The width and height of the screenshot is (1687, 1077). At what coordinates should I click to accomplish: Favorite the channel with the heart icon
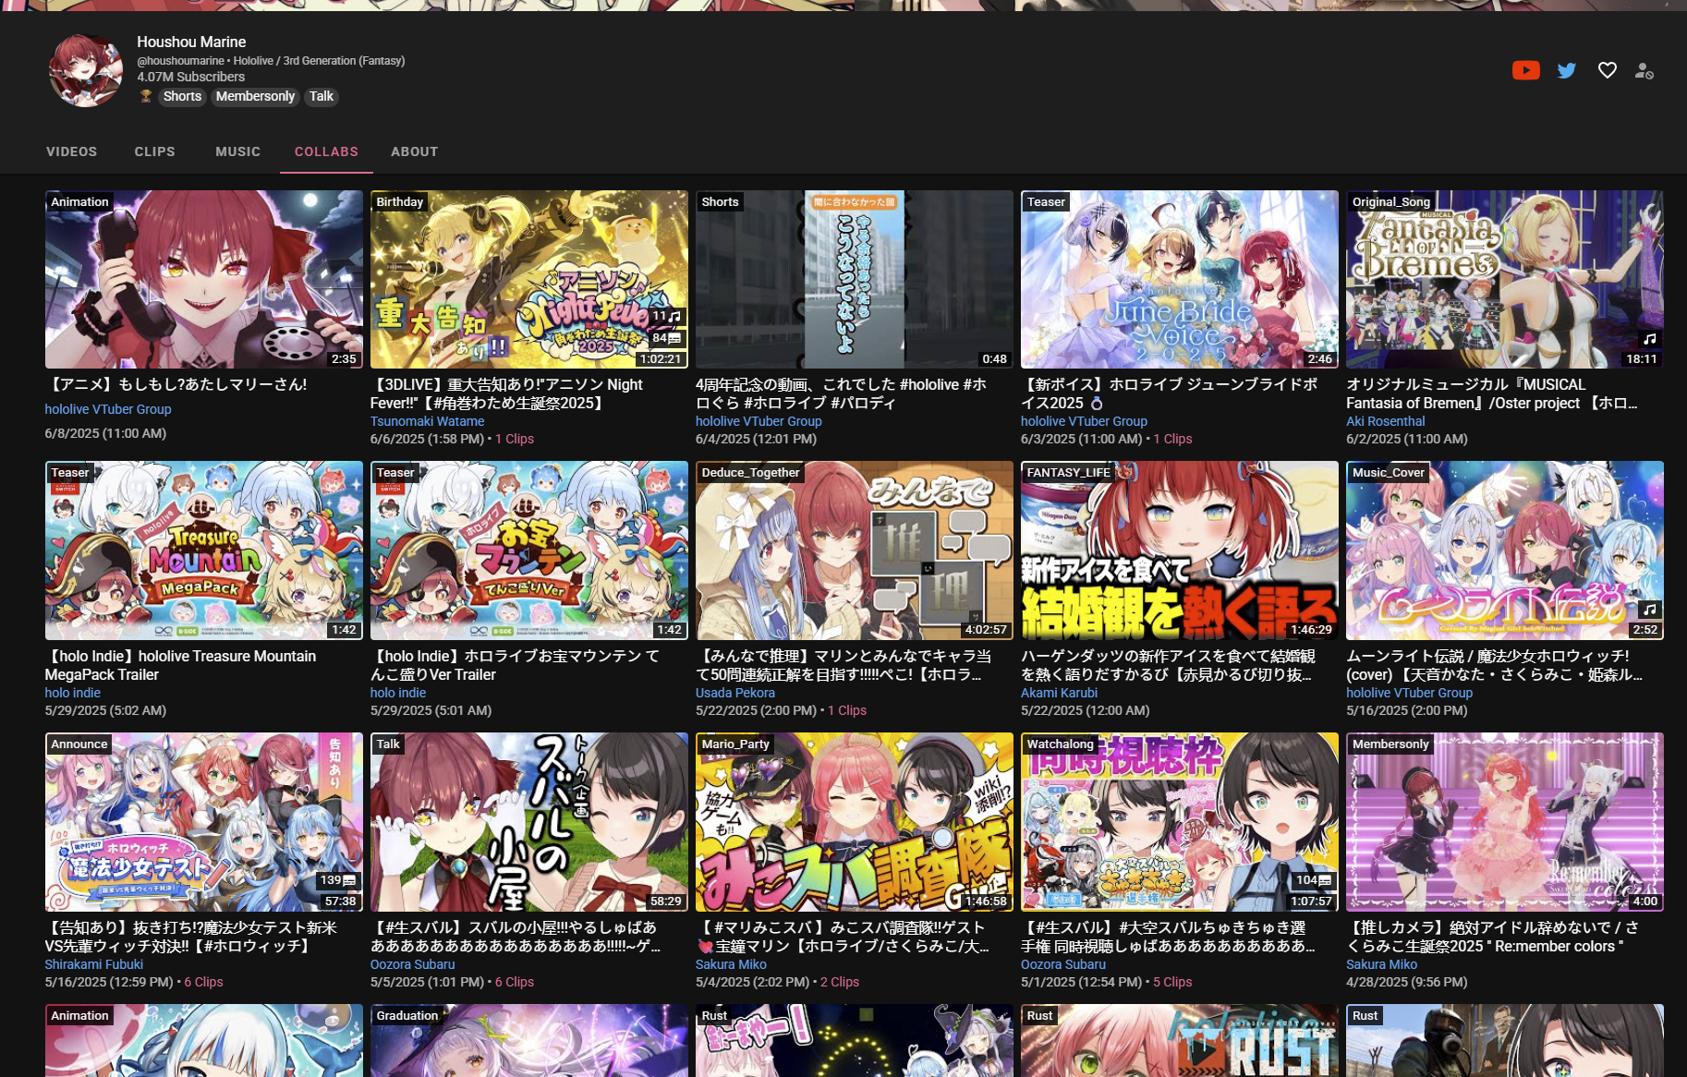[1608, 70]
